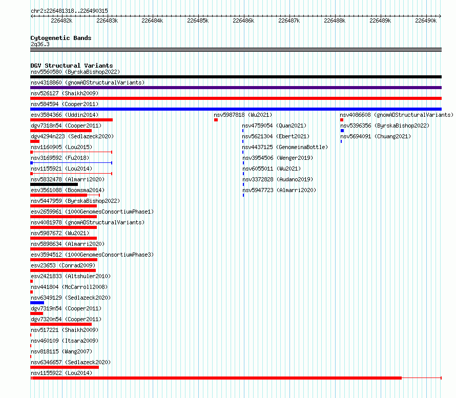456x398 pixels.
Task: Click the small red nsv5987818 variant block
Action: pyautogui.click(x=216, y=120)
